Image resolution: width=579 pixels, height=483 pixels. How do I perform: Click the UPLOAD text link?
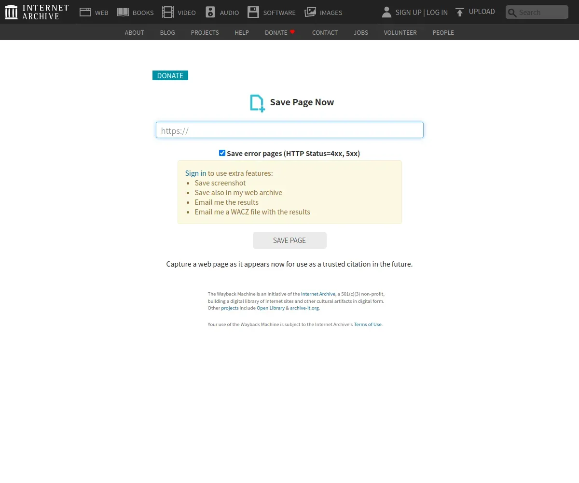tap(482, 12)
